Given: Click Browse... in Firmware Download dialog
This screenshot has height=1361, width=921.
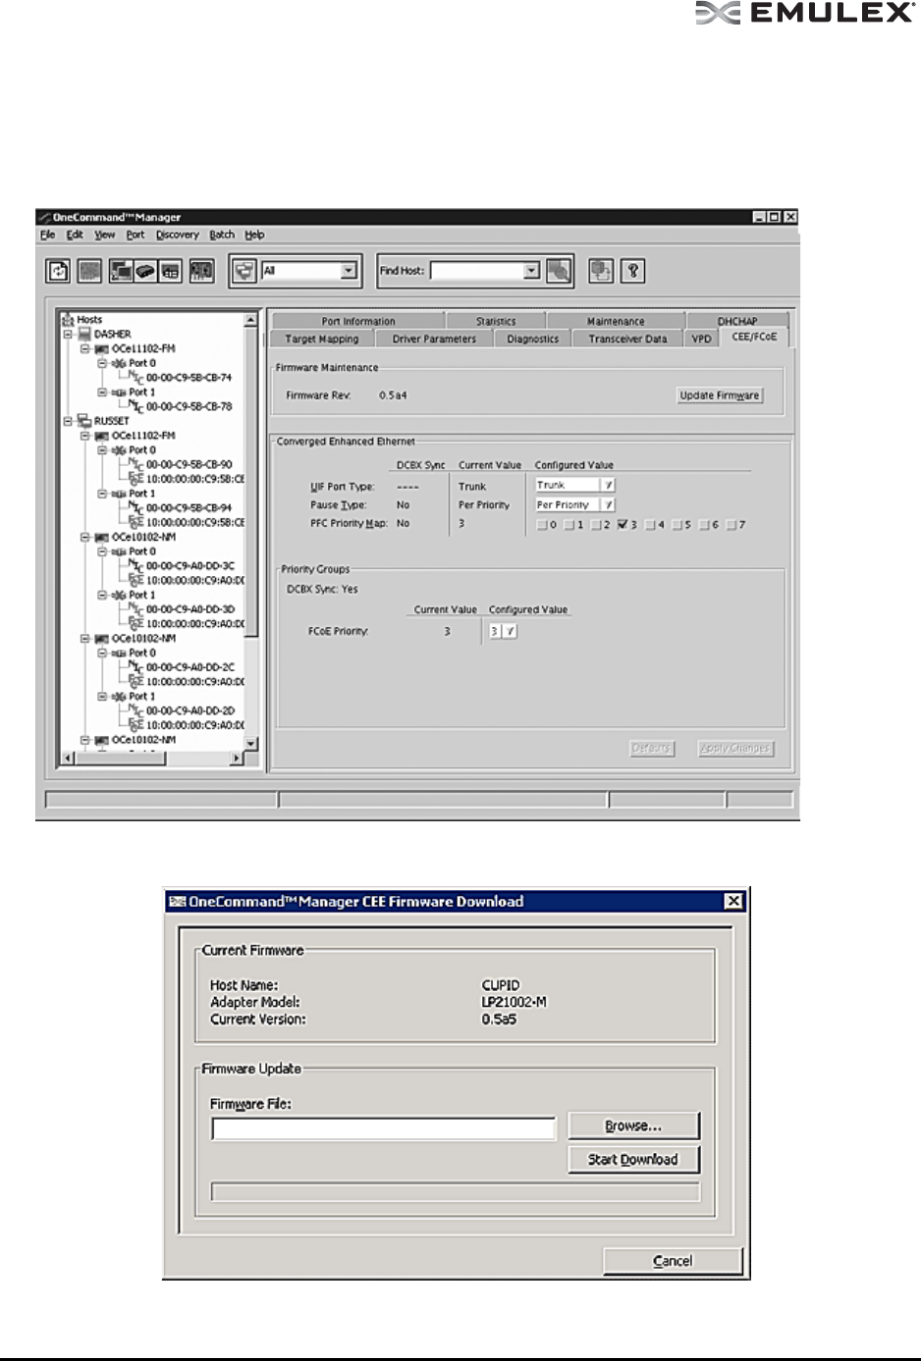Looking at the screenshot, I should tap(633, 1125).
